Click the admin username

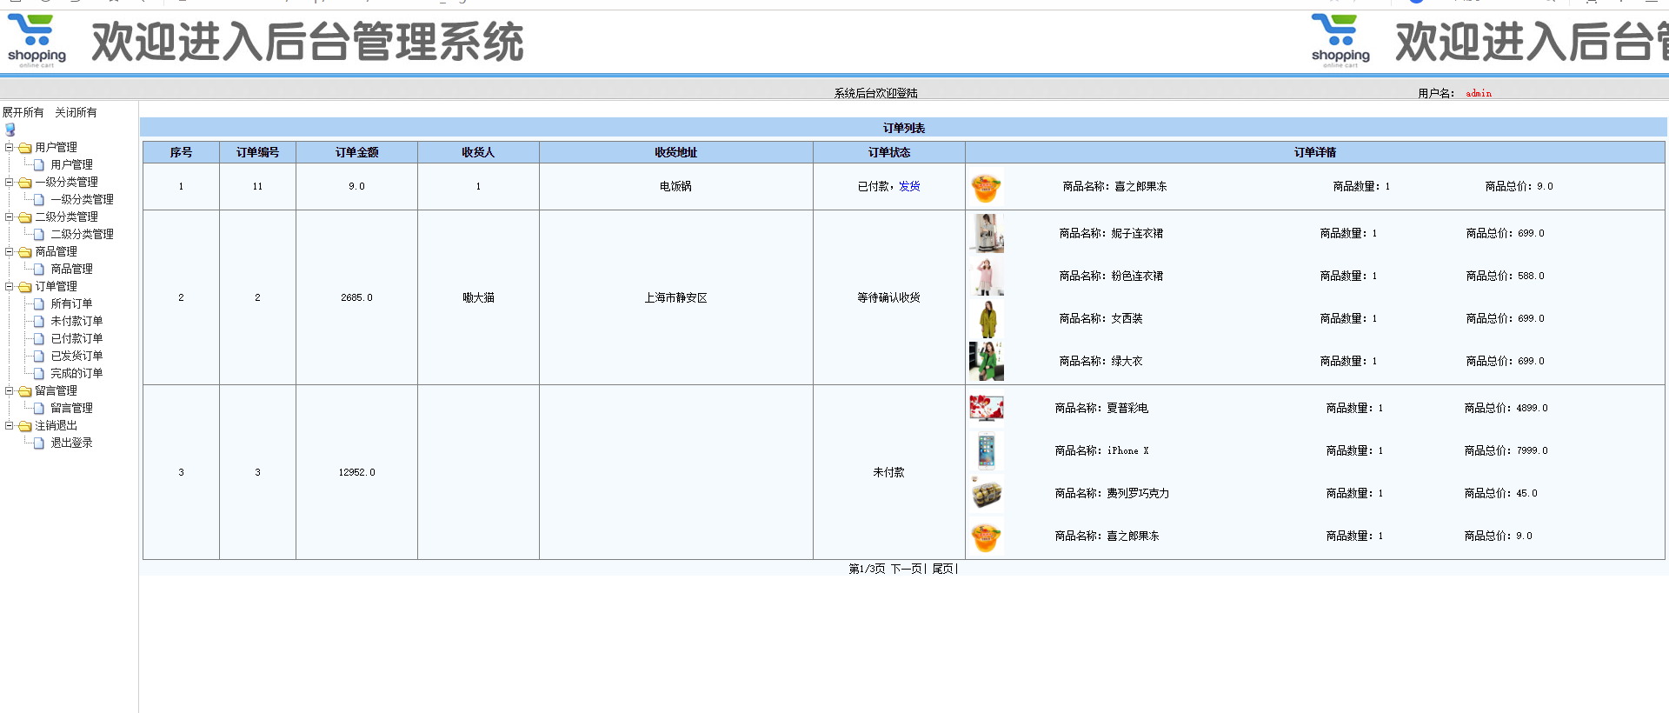point(1479,93)
